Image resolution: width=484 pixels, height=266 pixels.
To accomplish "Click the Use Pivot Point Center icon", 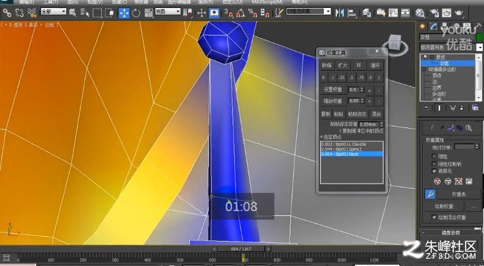I will coord(187,13).
